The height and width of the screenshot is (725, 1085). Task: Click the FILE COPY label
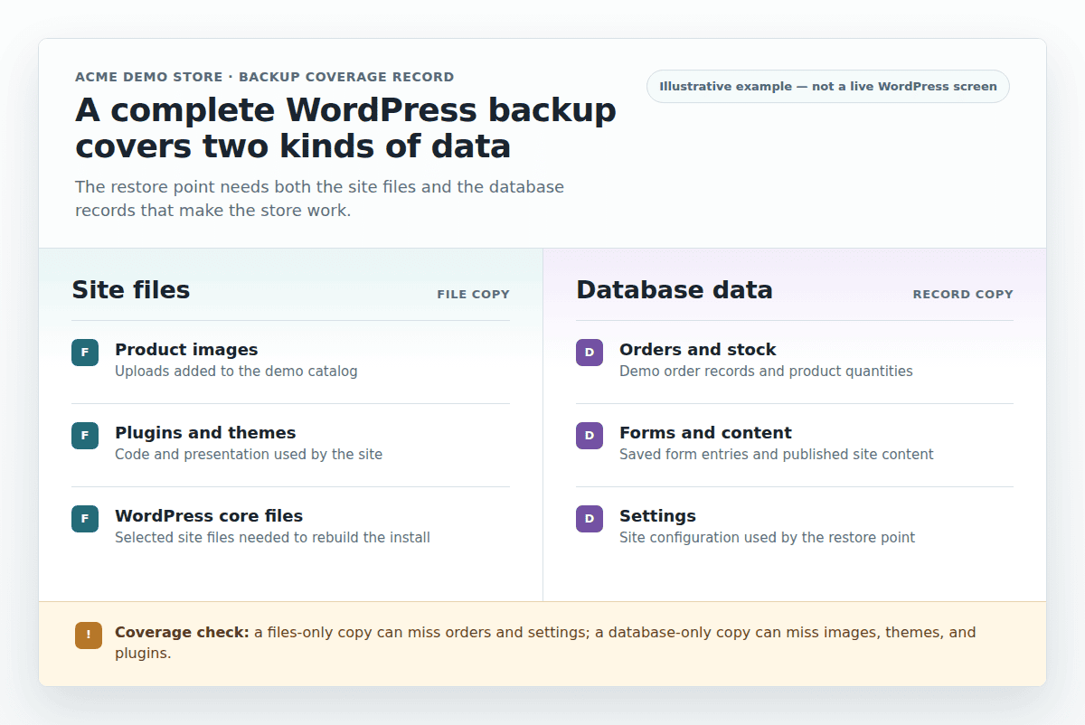pyautogui.click(x=474, y=295)
